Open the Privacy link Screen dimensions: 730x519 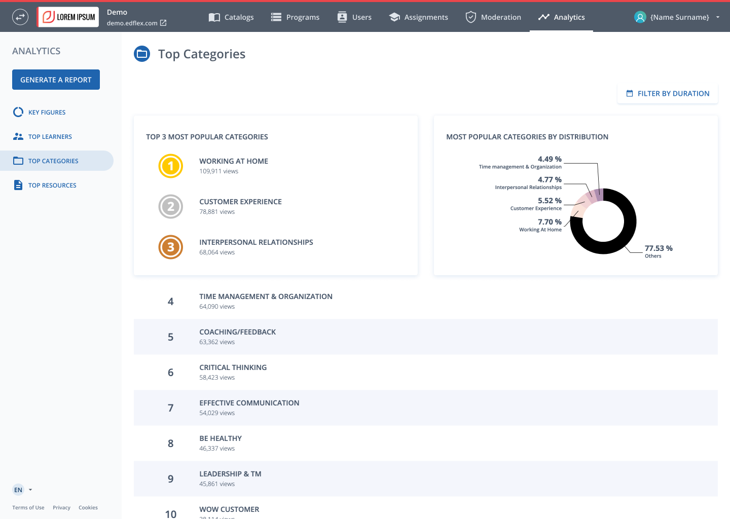pos(61,507)
